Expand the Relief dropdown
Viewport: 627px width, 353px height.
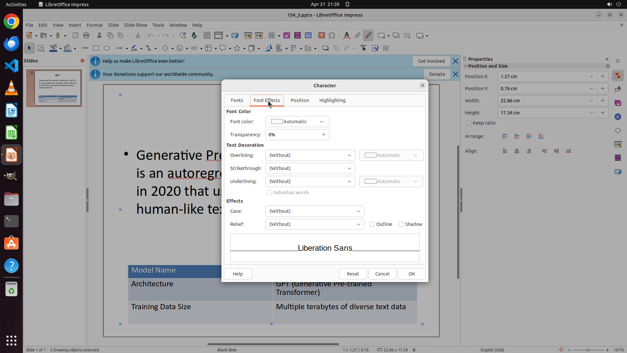tap(314, 224)
